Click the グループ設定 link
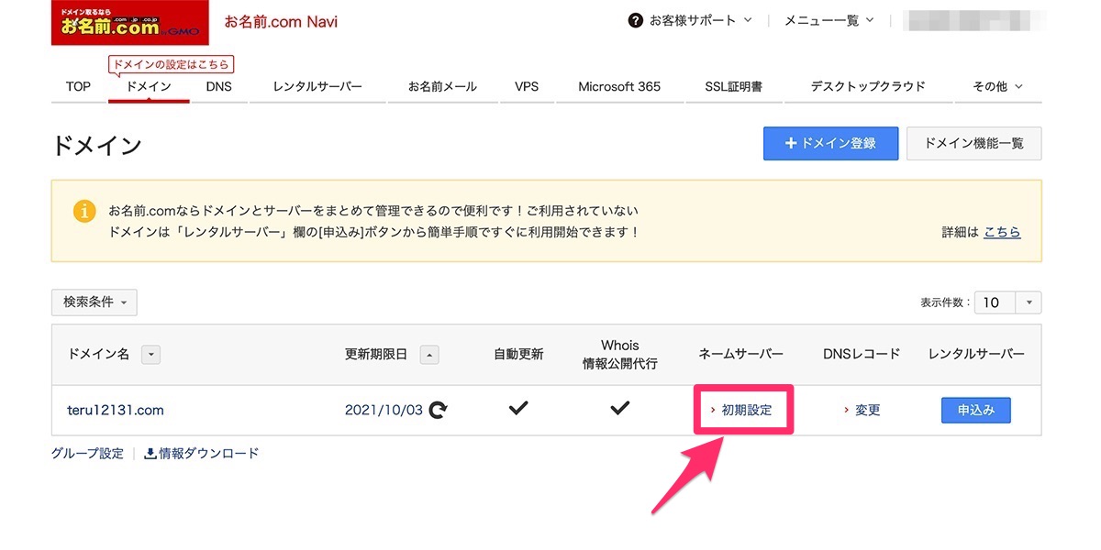Screen dimensions: 1101x550 (x=87, y=453)
